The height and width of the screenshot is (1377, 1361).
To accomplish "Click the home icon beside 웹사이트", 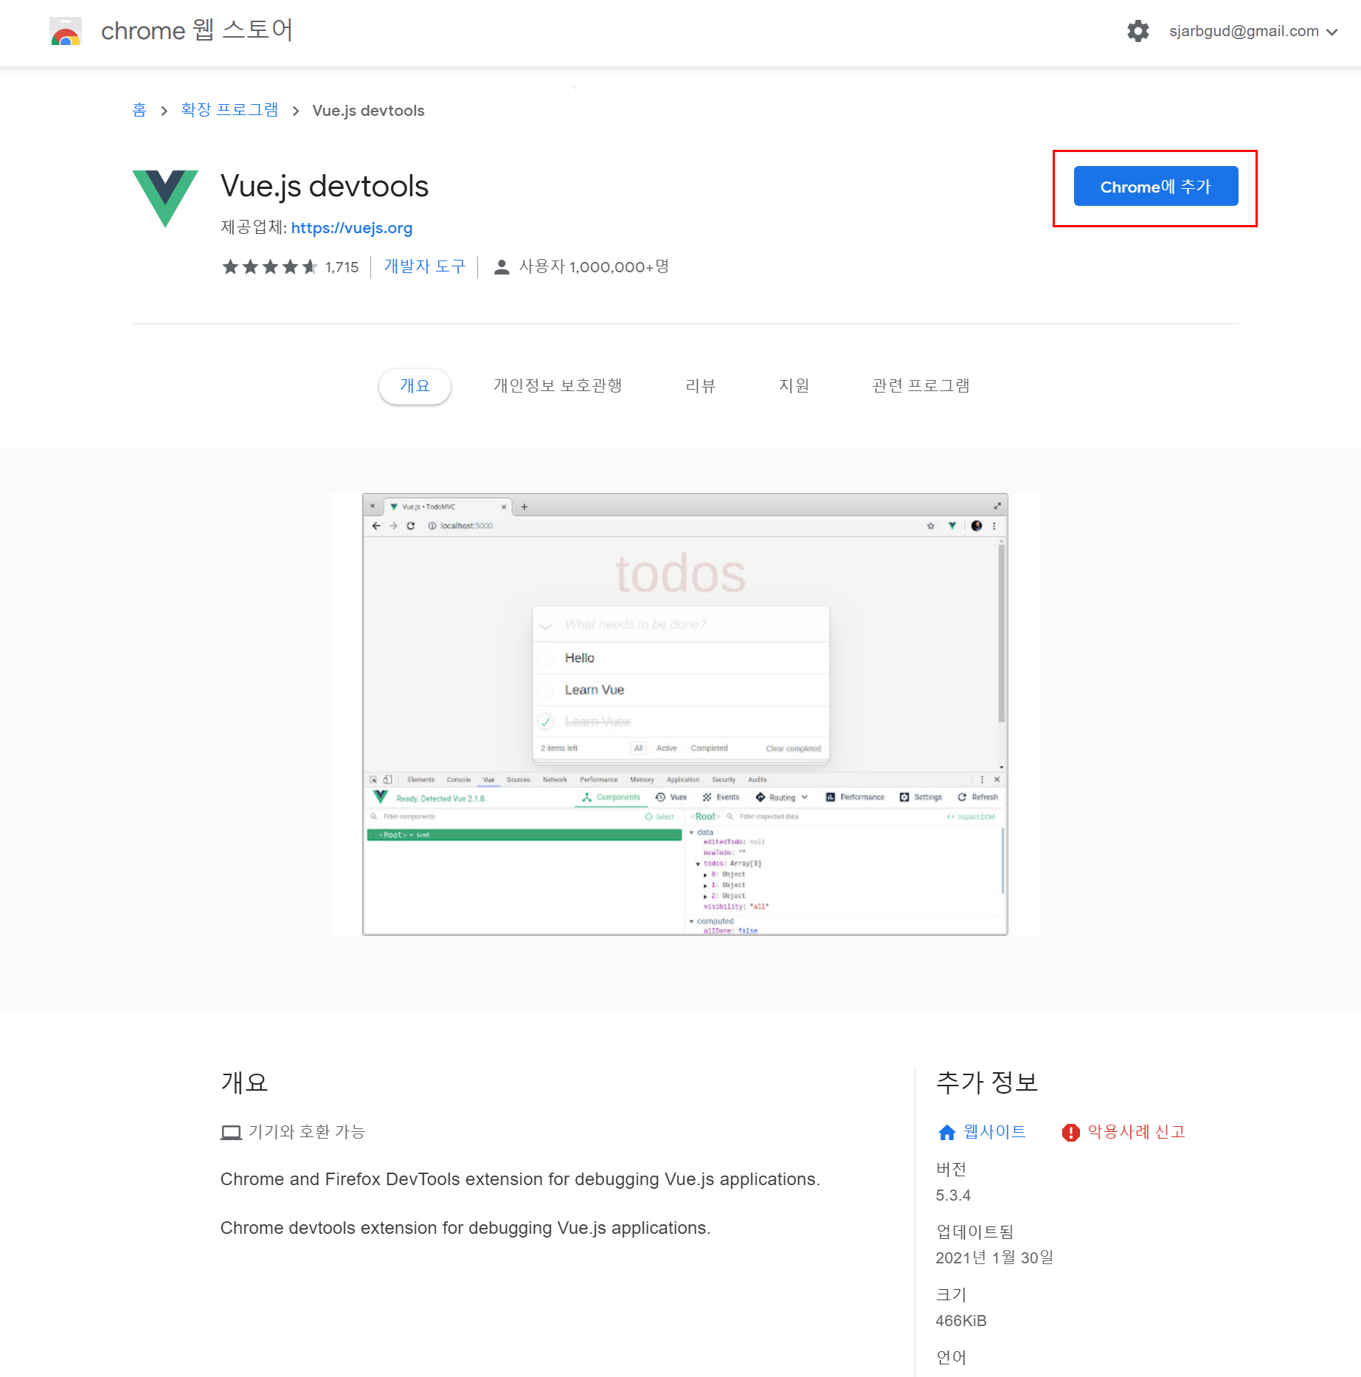I will pos(946,1133).
